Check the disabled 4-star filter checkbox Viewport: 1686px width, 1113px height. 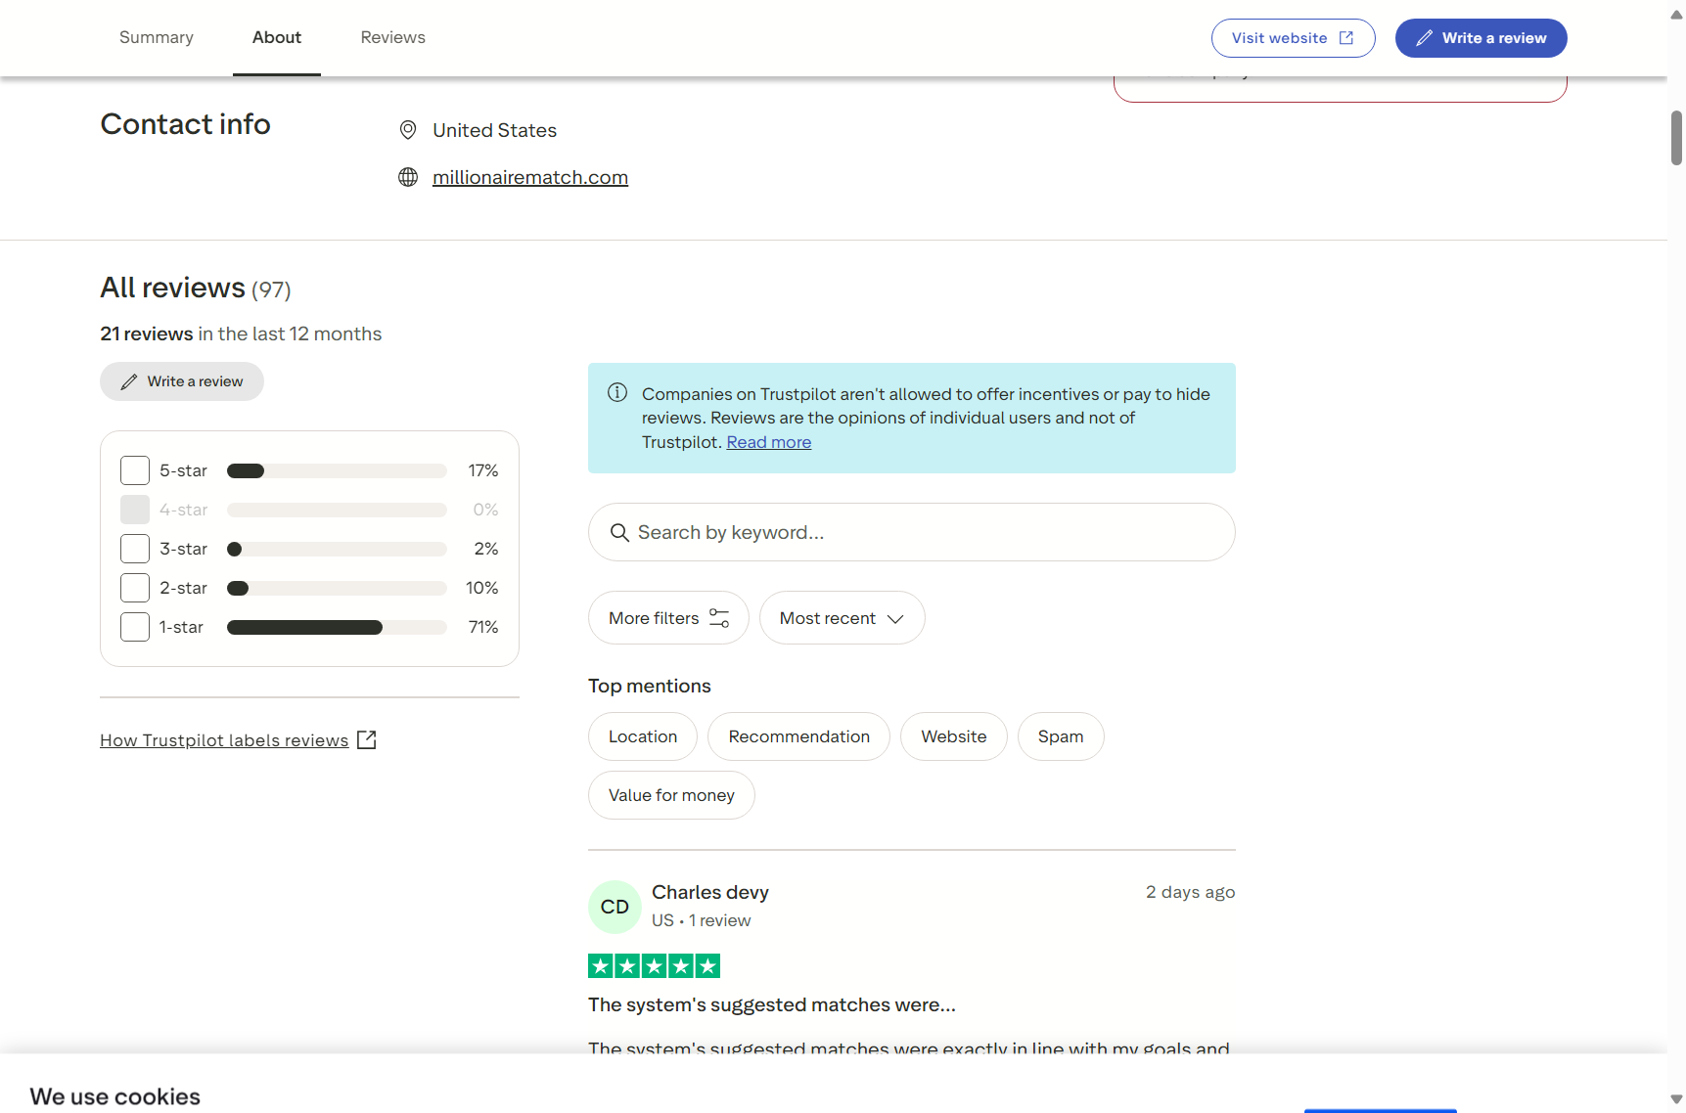pos(135,510)
